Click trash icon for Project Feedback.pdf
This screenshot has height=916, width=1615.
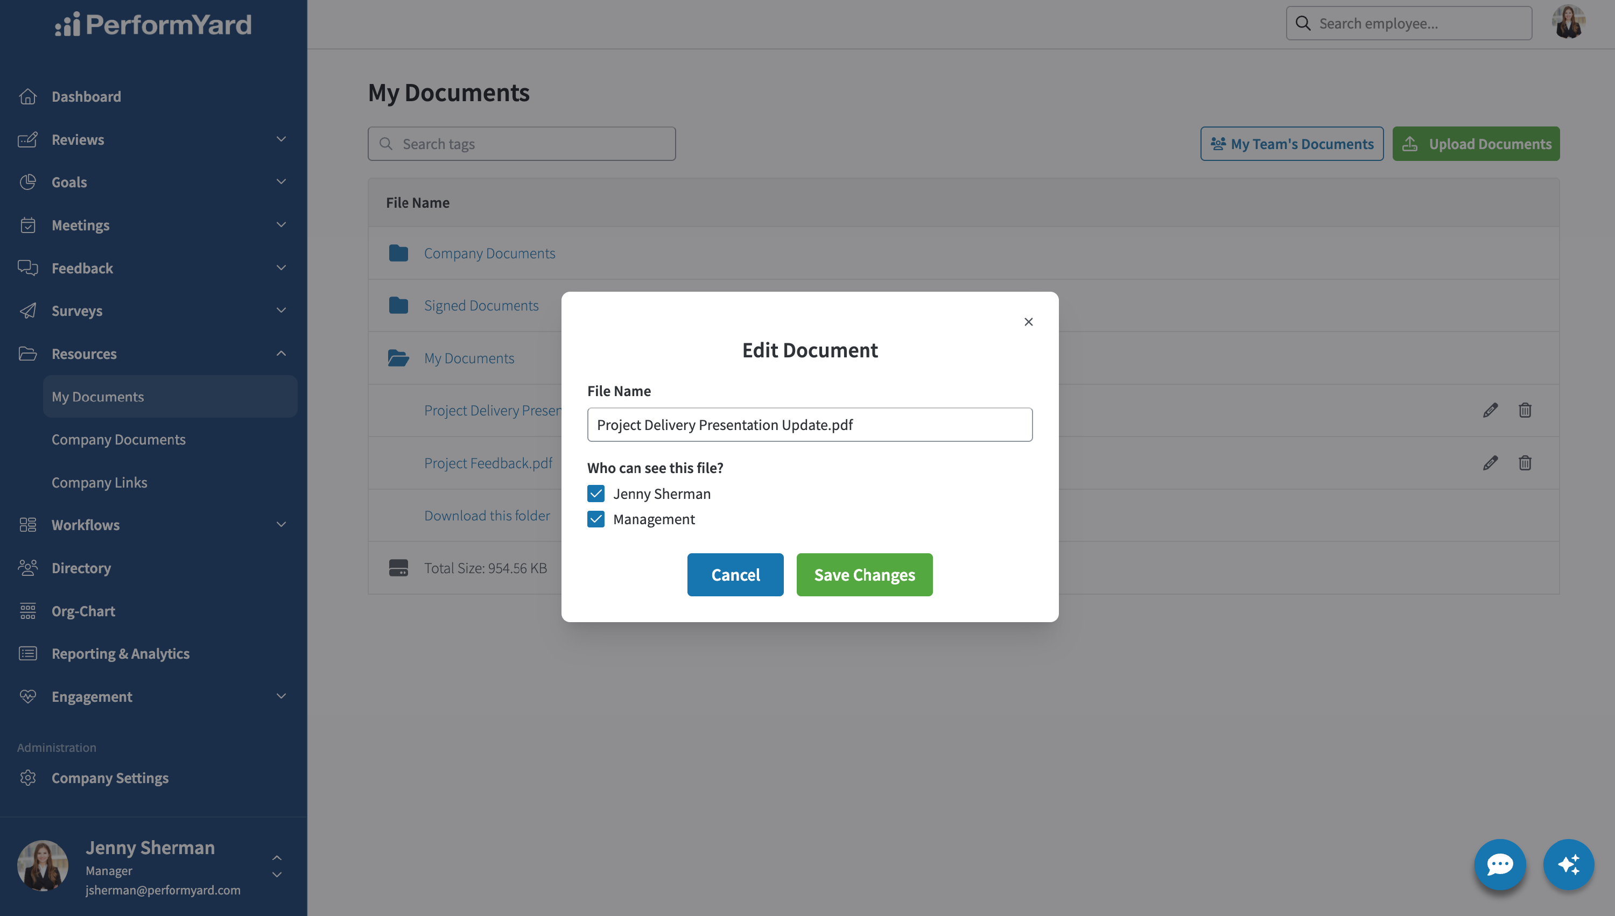click(x=1525, y=463)
